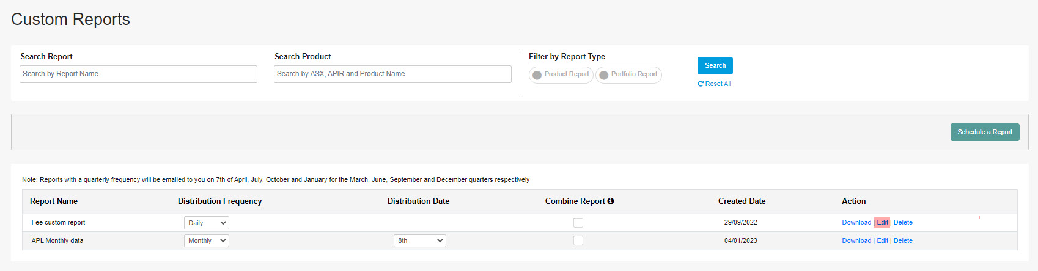The image size is (1038, 271).
Task: Click the 29/09/2022 created date
Action: 741,222
